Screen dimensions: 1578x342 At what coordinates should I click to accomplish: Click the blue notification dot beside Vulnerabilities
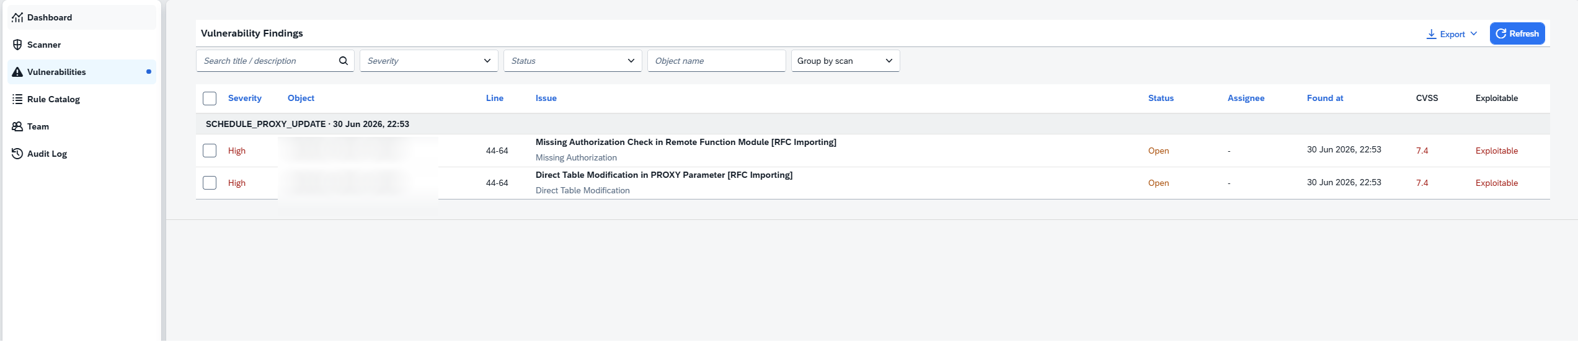[x=149, y=72]
